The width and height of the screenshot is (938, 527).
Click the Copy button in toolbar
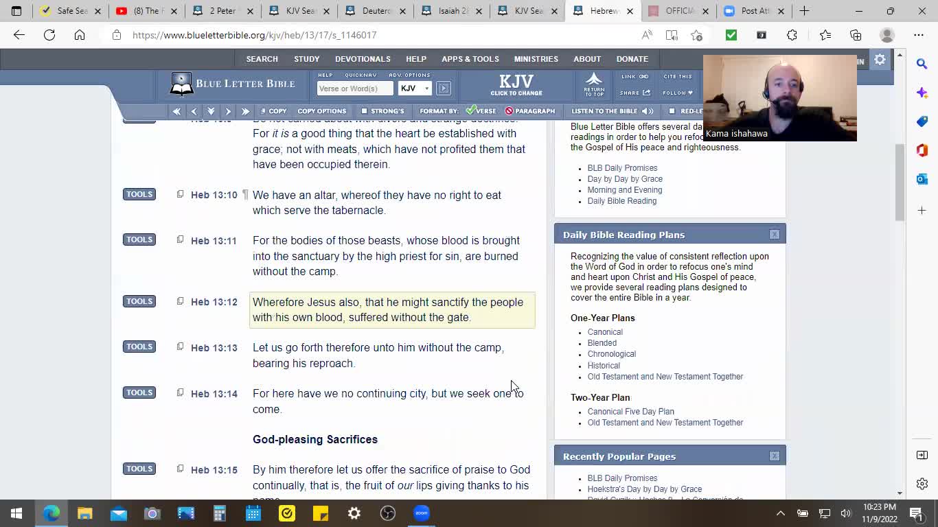pyautogui.click(x=273, y=111)
